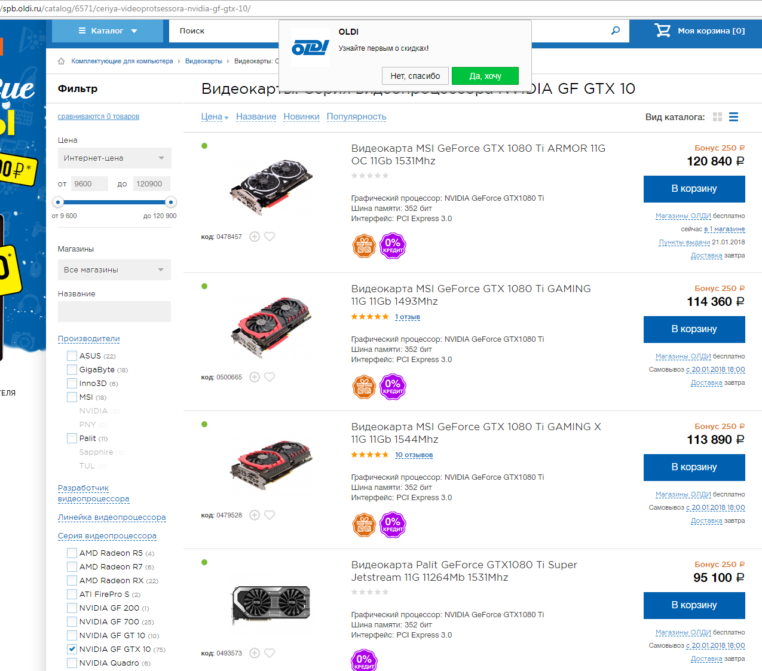Viewport: 762px width, 671px height.
Task: Click 0% credit badge on GAMING X
Action: click(x=393, y=525)
